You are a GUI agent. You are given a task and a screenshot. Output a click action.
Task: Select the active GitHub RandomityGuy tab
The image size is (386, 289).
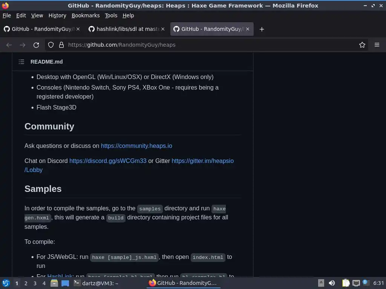(212, 29)
